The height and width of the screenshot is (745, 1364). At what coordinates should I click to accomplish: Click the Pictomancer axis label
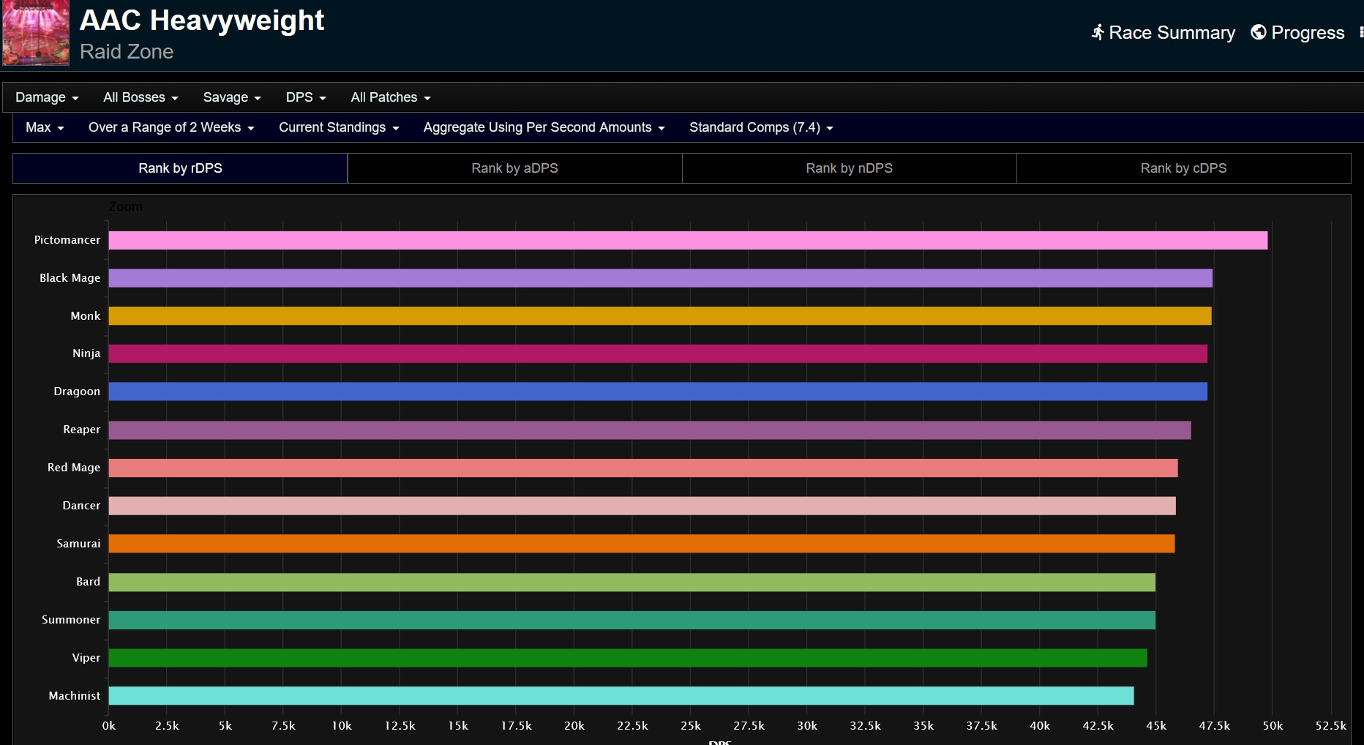pos(67,240)
